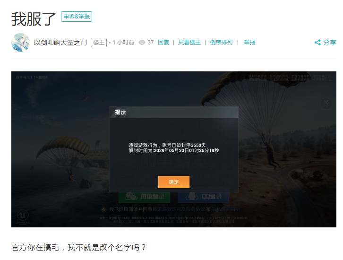
Task: Click the post body text 官方你在搞毛
Action: click(x=35, y=248)
